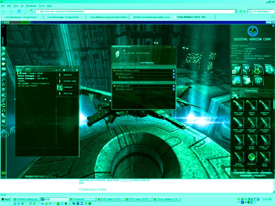Select Paradine in the local chat member list
This screenshot has height=206, width=275.
click(x=68, y=75)
